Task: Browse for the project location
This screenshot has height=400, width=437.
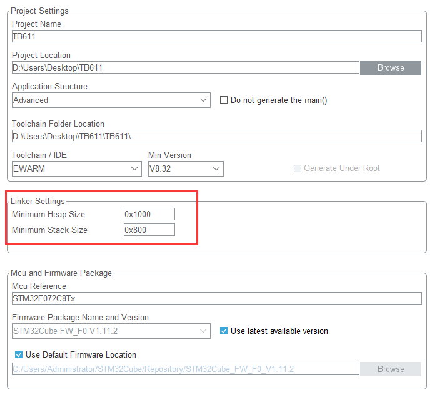Action: coord(391,67)
